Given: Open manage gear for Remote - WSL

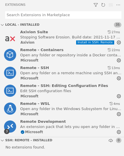Looking at the screenshot, I should tap(119, 114).
